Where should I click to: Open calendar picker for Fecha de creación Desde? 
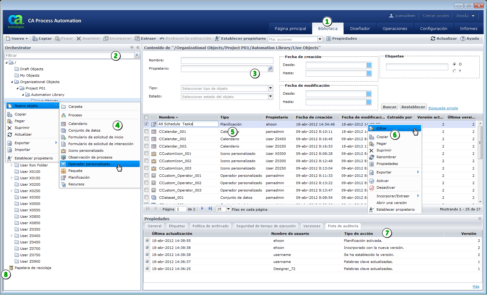coord(369,65)
